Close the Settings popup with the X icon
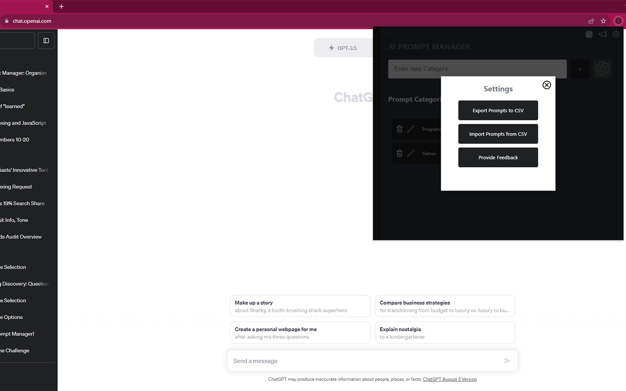Viewport: 626px width, 391px height. (547, 85)
